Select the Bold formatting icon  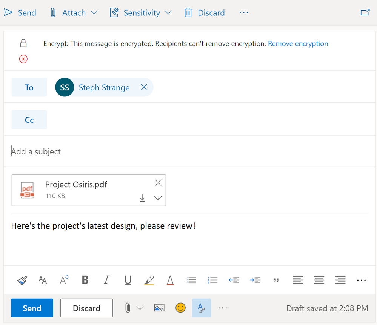(85, 280)
